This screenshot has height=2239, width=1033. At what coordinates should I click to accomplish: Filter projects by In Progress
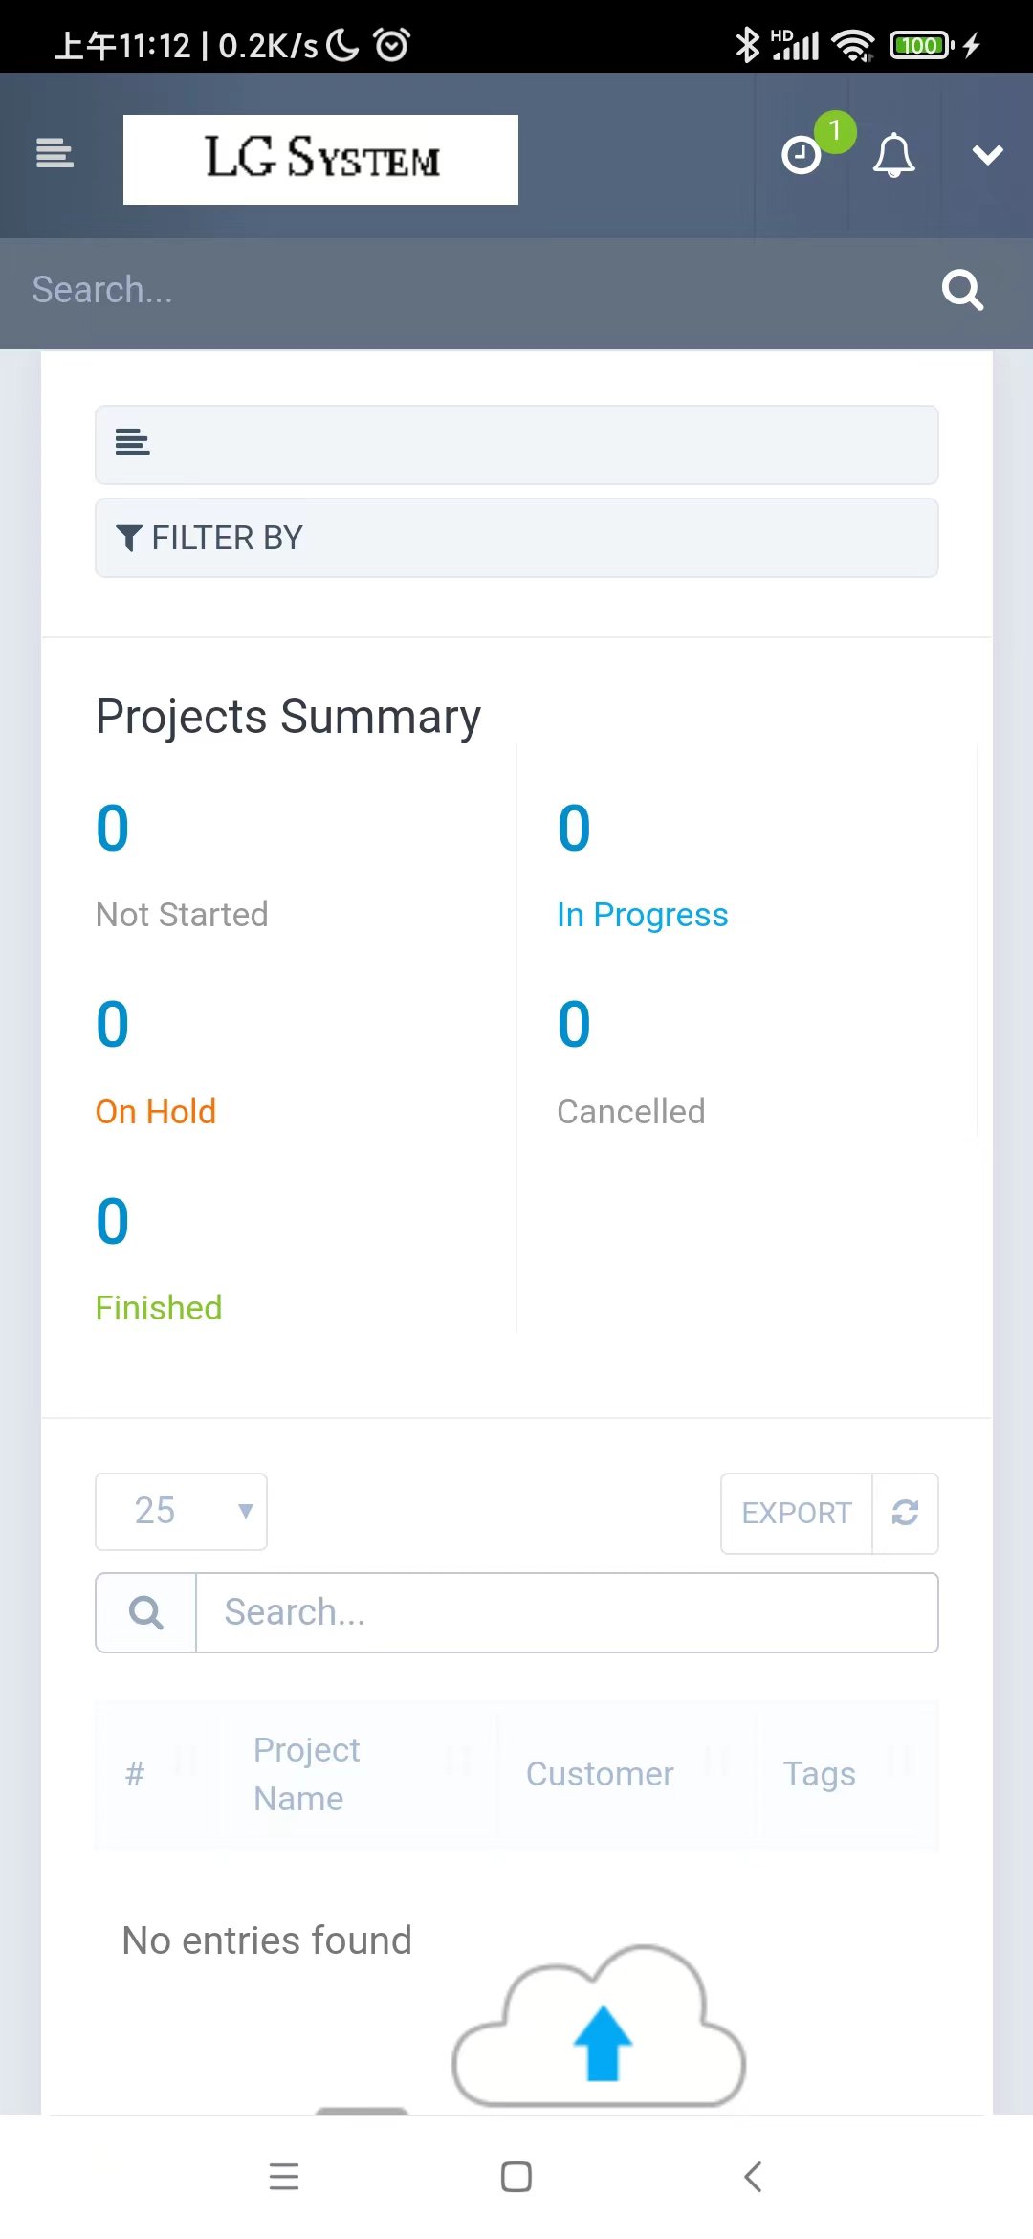click(x=642, y=915)
